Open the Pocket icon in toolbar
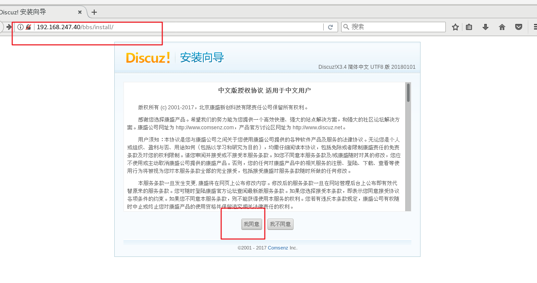Image resolution: width=537 pixels, height=283 pixels. (x=519, y=27)
